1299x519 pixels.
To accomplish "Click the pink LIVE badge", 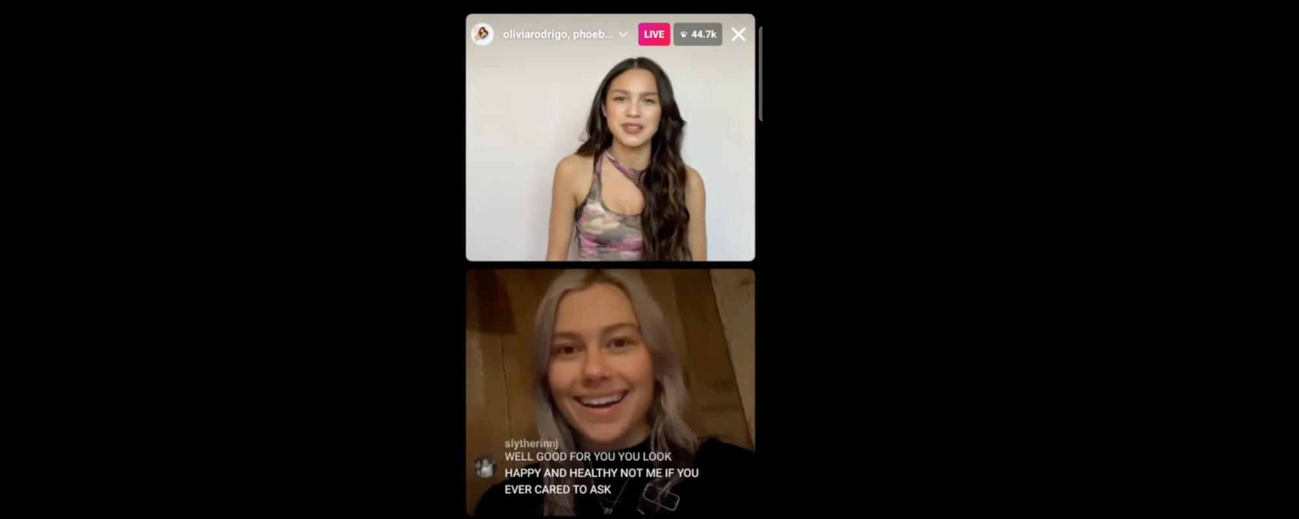I will 654,34.
